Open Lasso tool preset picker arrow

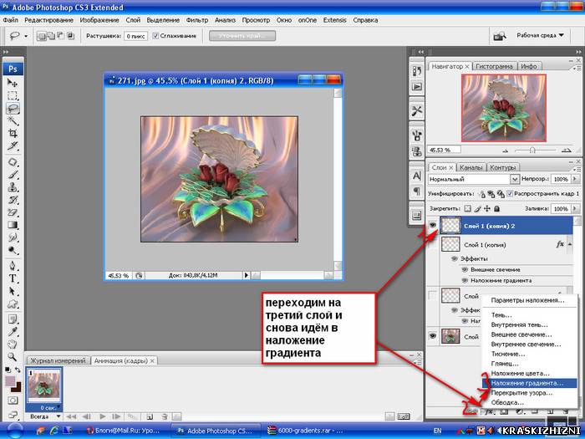[x=26, y=36]
